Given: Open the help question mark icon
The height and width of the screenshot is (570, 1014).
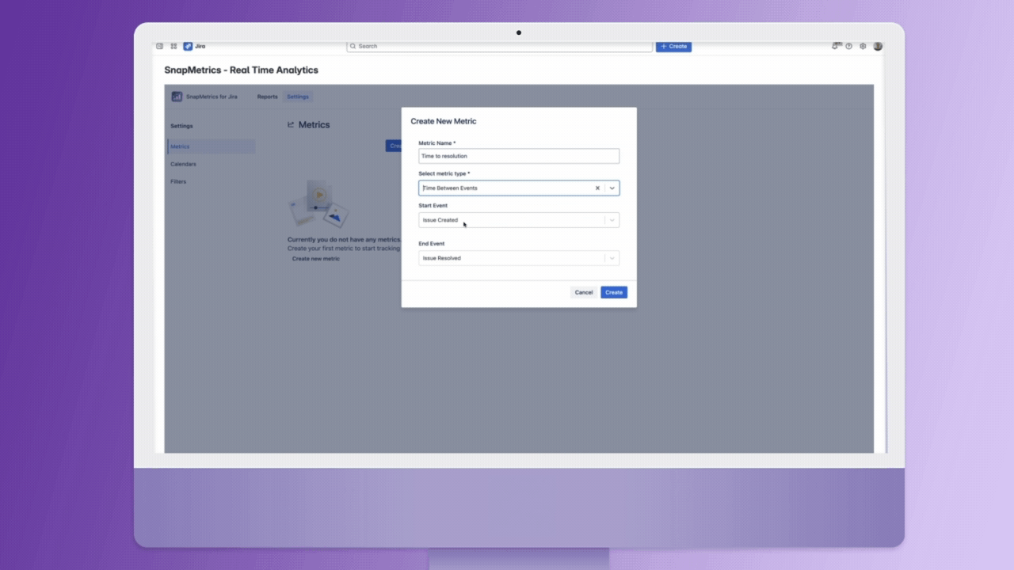Looking at the screenshot, I should (x=848, y=46).
